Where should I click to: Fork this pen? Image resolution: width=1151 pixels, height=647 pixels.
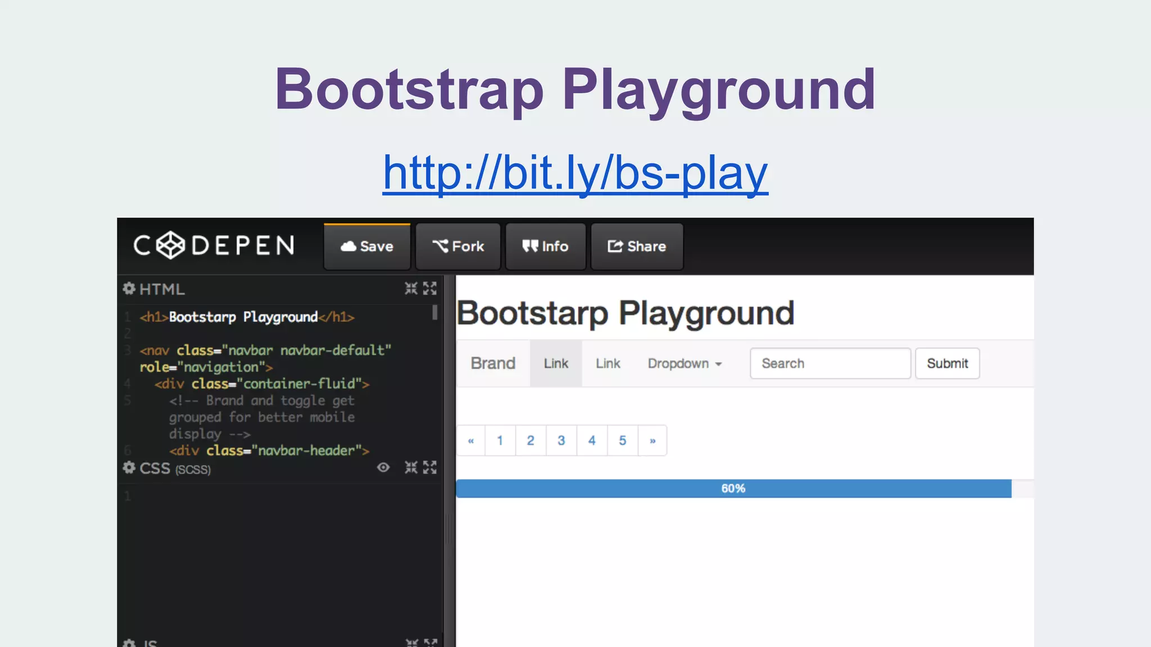(458, 247)
